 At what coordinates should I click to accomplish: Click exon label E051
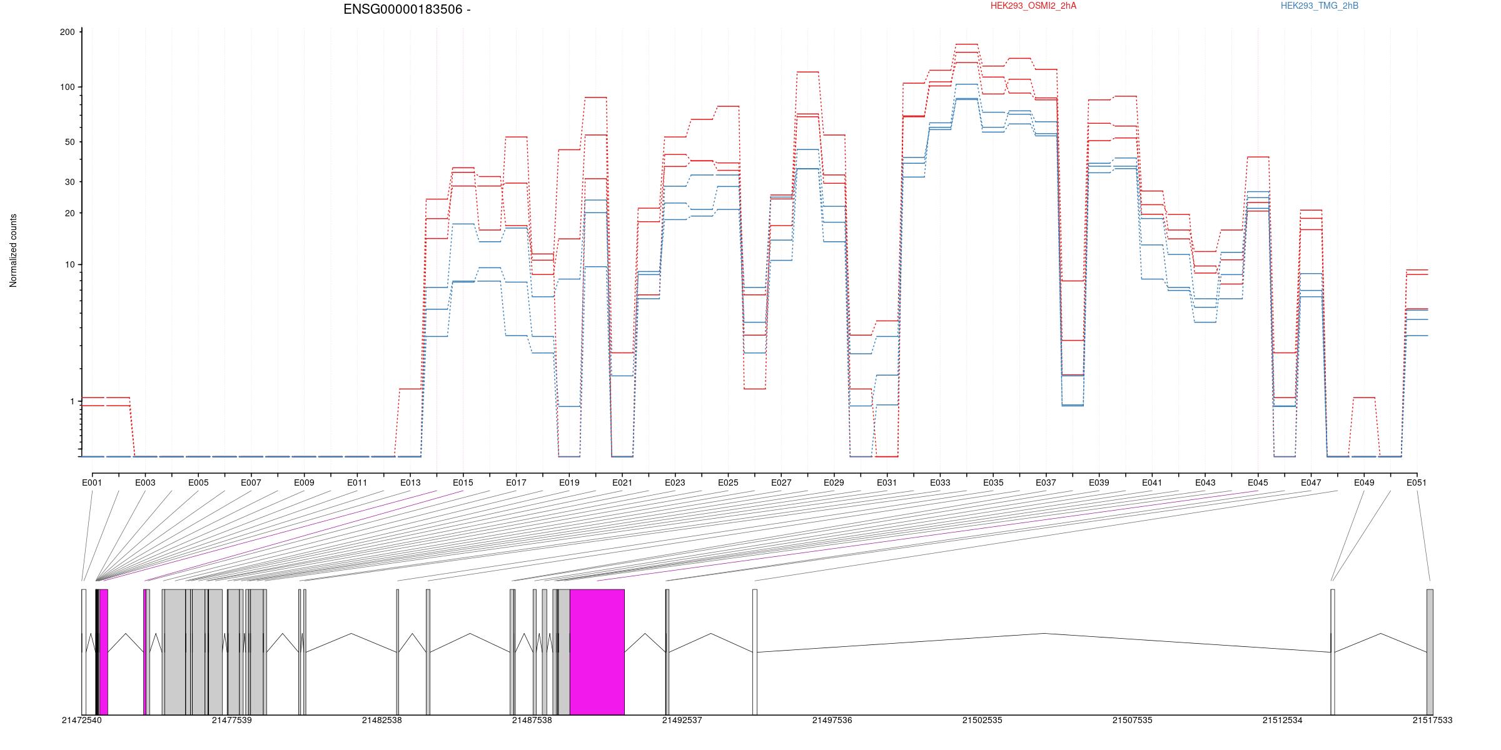(x=1417, y=482)
